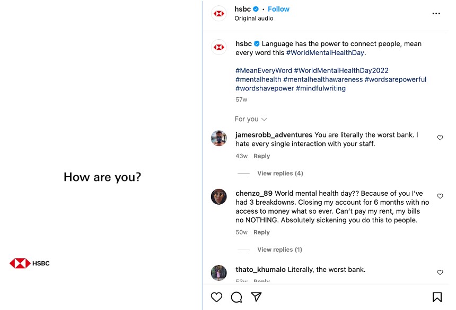Screen dimensions: 456x310
Task: Expand the 4 replies under jamesrobb_adventures' comment
Action: [x=280, y=173]
